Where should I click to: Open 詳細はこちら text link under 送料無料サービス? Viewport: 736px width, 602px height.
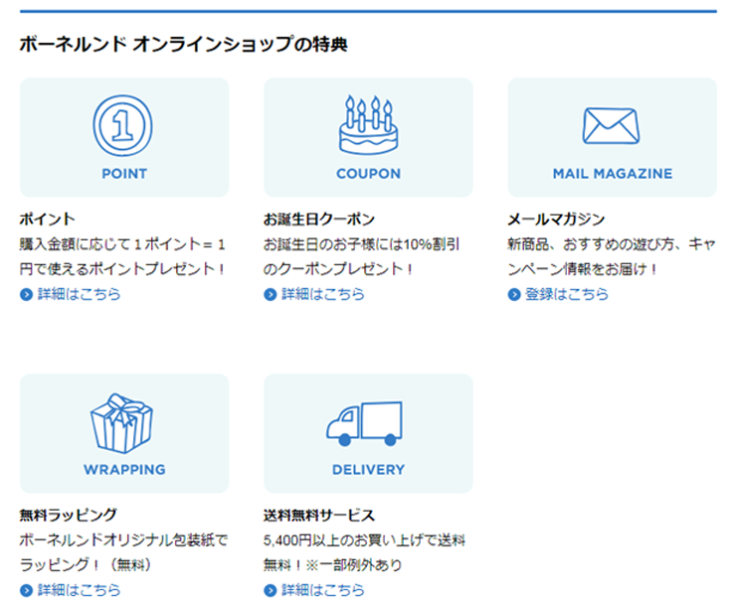click(323, 591)
